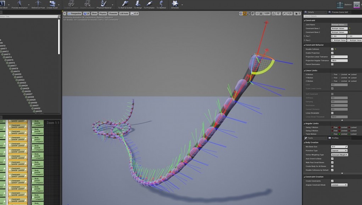
Task: Click the Lit view mode button
Action: (87, 13)
